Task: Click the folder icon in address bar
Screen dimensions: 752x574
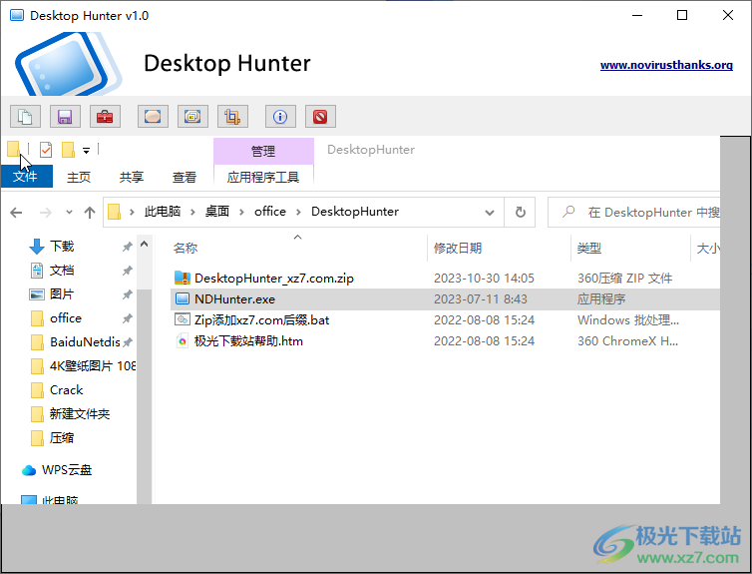Action: click(114, 212)
